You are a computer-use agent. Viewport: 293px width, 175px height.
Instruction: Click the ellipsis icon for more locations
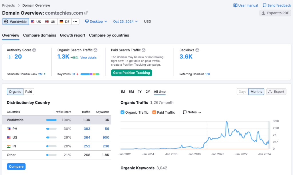(x=75, y=21)
